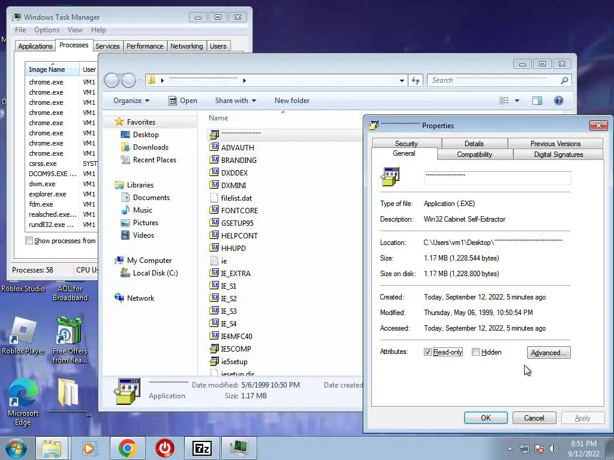Click the change view icon in Explorer

504,101
